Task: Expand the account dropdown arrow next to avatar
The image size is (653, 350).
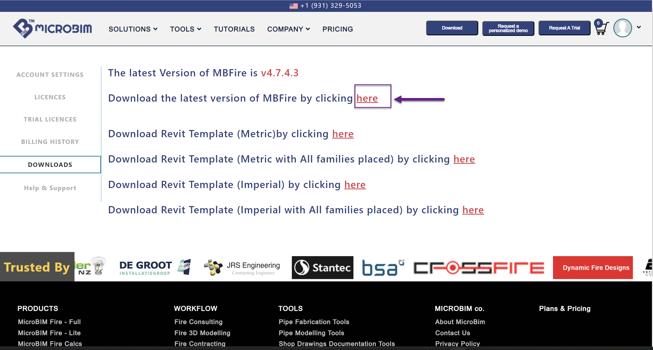Action: 639,27
